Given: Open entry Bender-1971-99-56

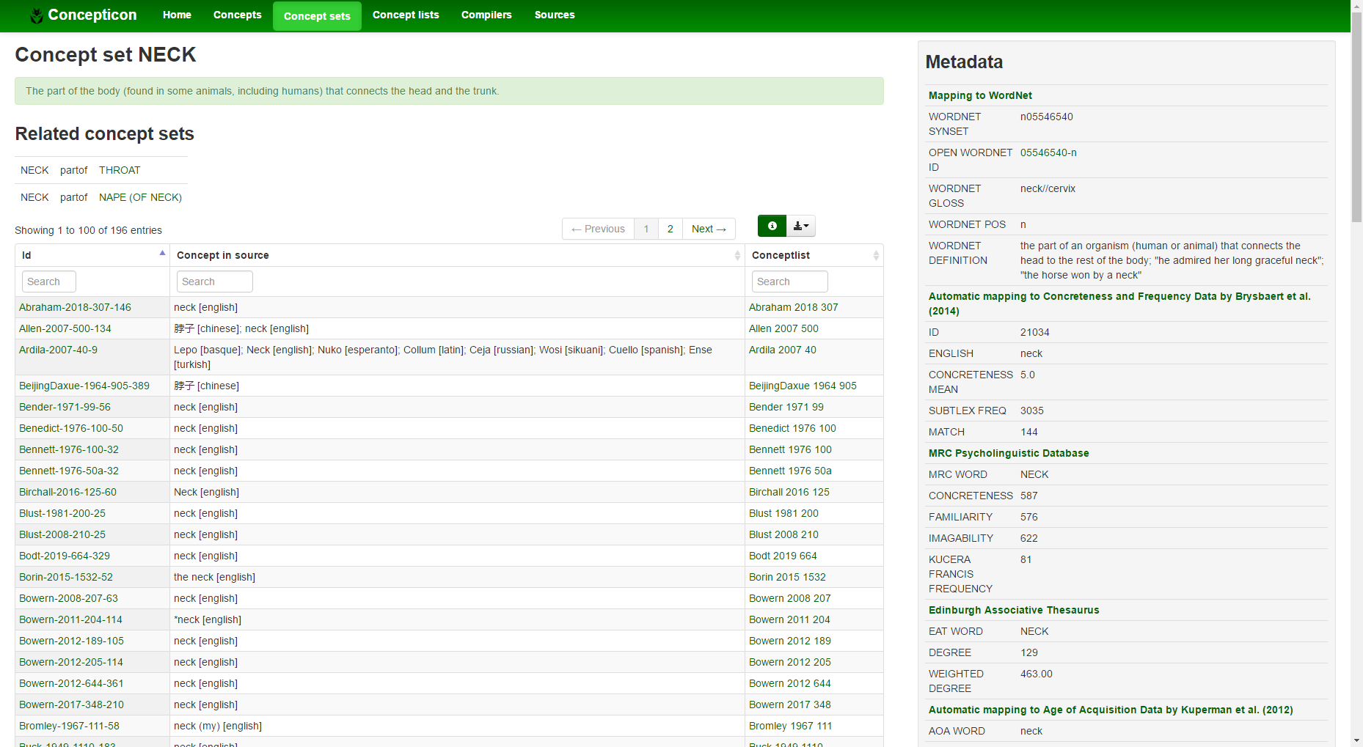Looking at the screenshot, I should point(65,407).
